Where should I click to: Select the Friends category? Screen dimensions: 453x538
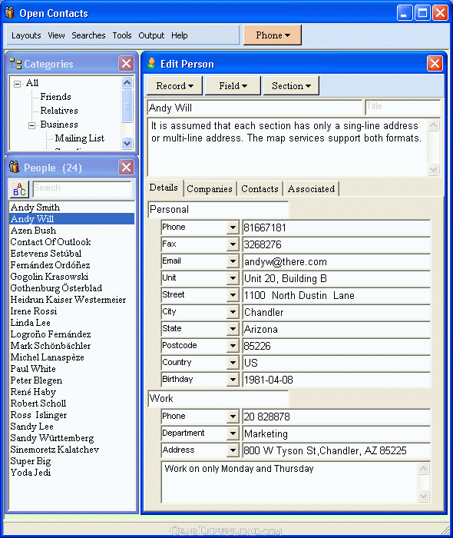[55, 97]
